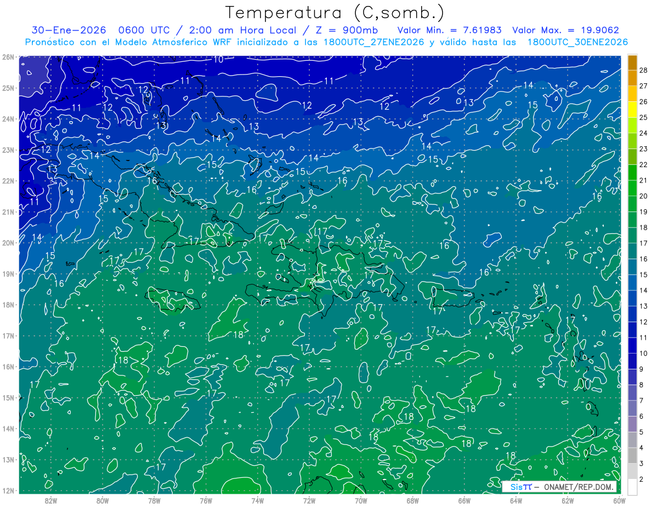Click the color scale value '24'

pyautogui.click(x=644, y=133)
